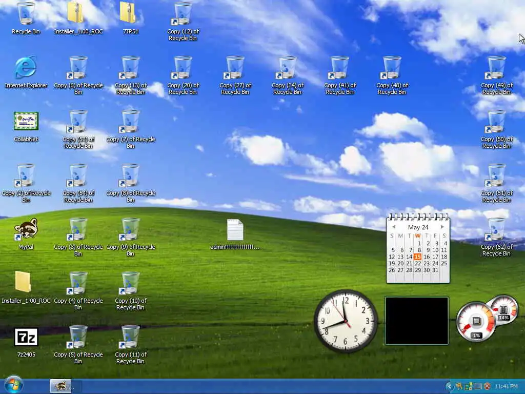Select day 22 in calendar gadget
525x394 pixels.
417,263
